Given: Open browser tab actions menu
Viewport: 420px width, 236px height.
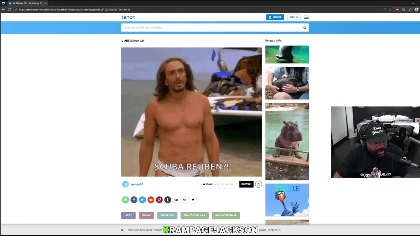Looking at the screenshot, I should point(3,3).
